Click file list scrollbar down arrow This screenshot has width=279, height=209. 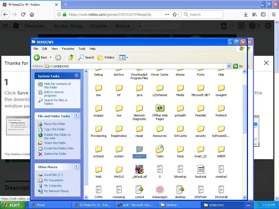[x=244, y=197]
